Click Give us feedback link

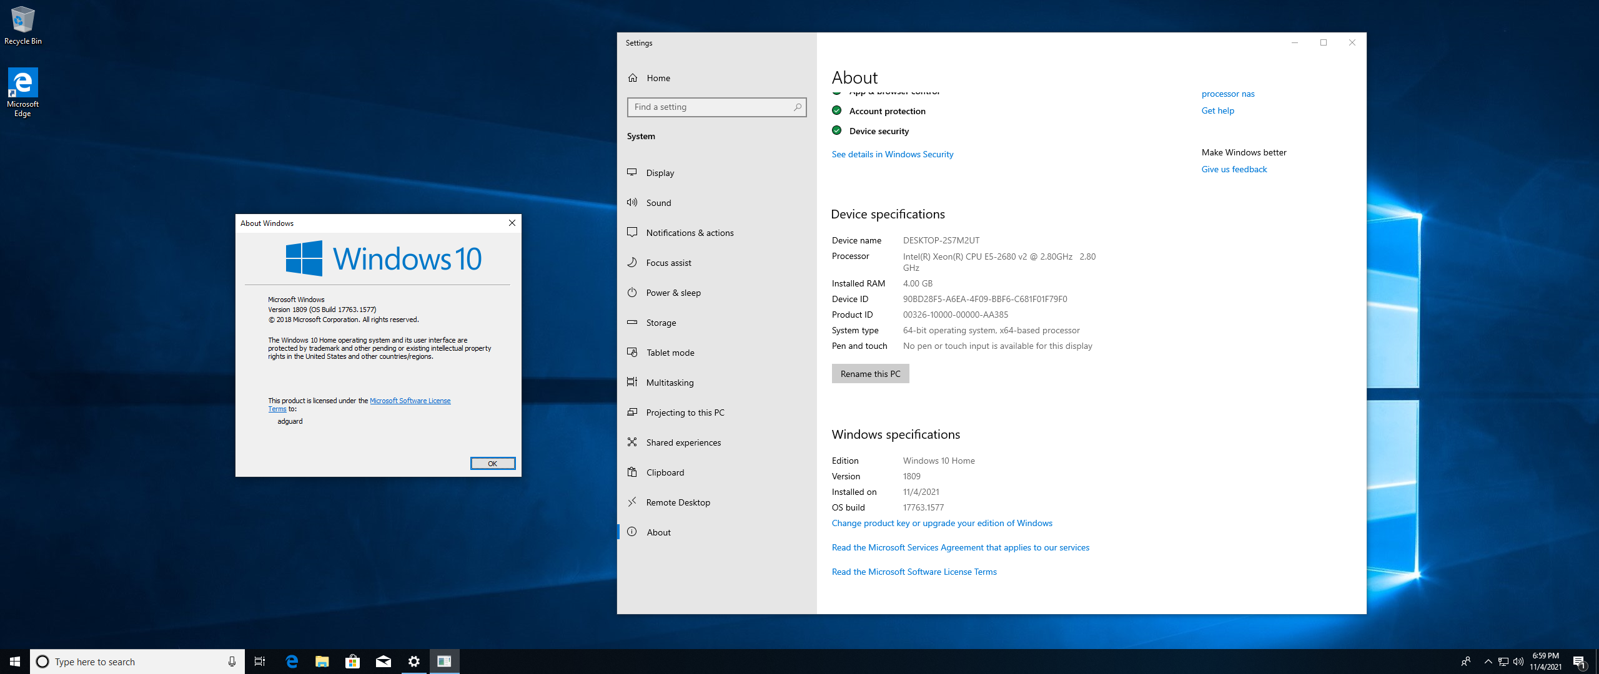coord(1234,169)
